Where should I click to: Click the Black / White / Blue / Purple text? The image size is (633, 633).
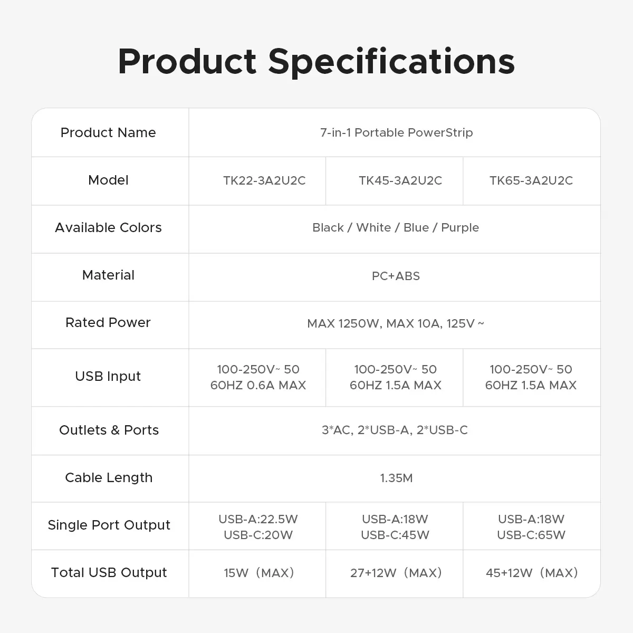[396, 227]
